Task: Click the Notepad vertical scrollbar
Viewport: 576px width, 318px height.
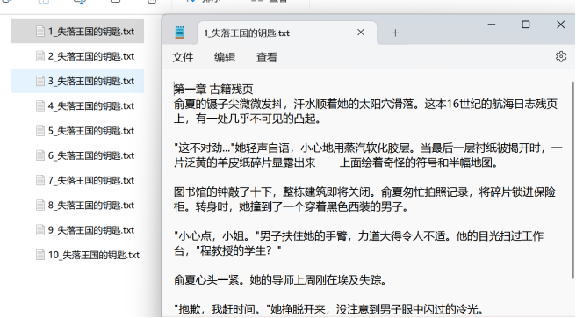Action: (x=573, y=179)
